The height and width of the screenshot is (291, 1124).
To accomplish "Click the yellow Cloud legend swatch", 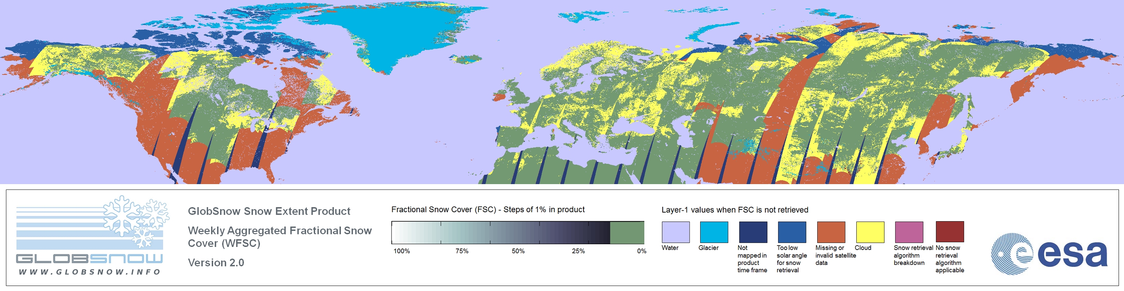I will click(870, 232).
